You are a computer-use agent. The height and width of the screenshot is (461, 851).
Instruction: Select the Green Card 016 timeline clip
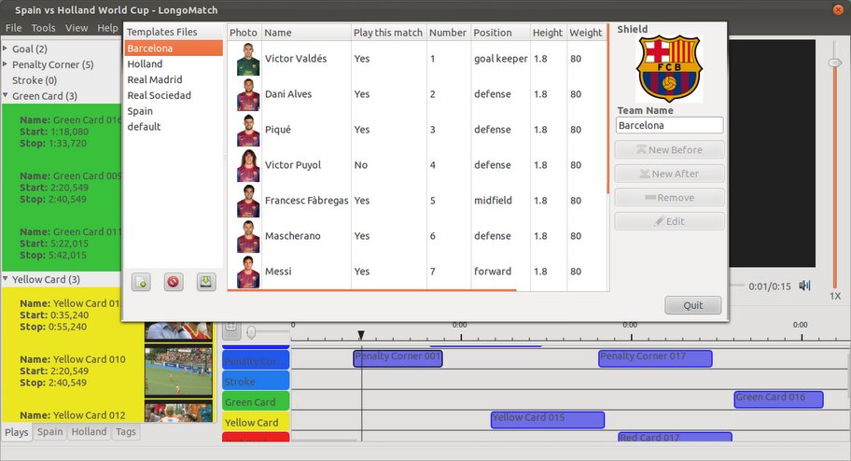point(779,399)
